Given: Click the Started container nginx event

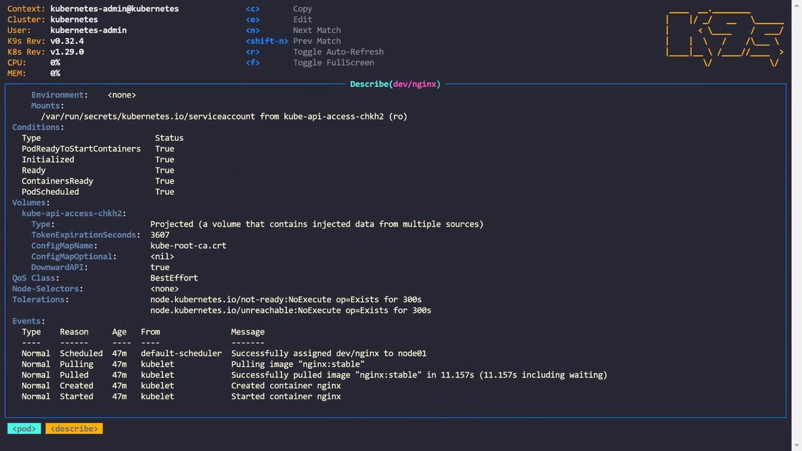Looking at the screenshot, I should 286,397.
